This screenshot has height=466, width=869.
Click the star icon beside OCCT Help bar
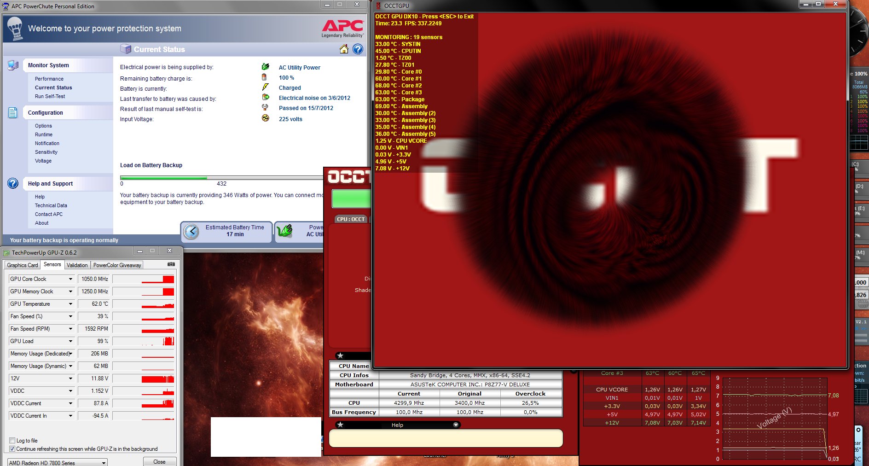[340, 425]
